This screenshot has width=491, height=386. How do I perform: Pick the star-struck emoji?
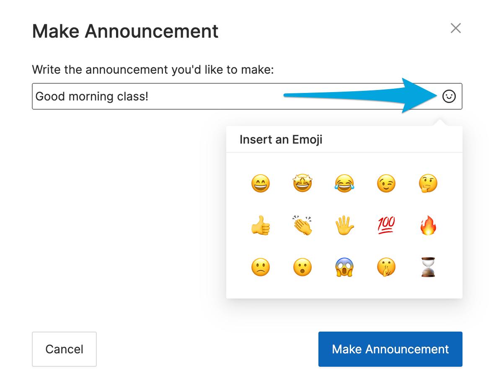pos(302,183)
